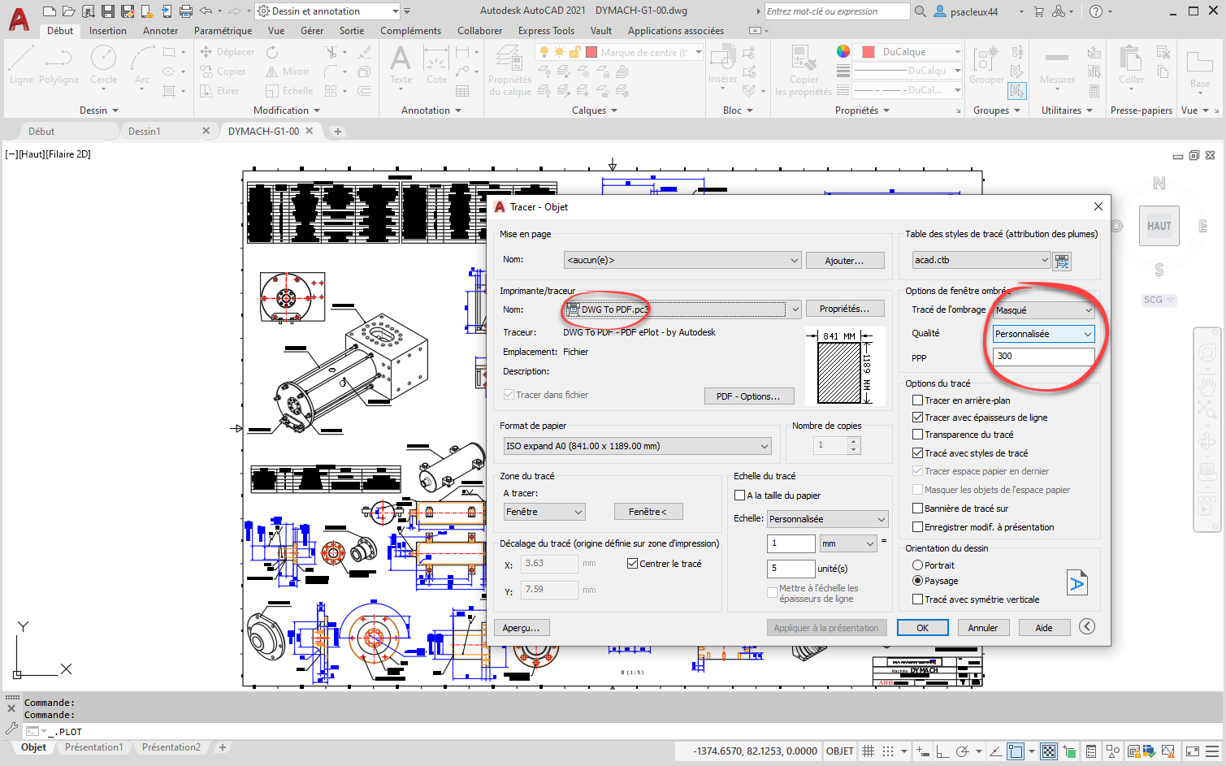Select the Portrait orientation radio button
This screenshot has width=1226, height=766.
point(917,565)
